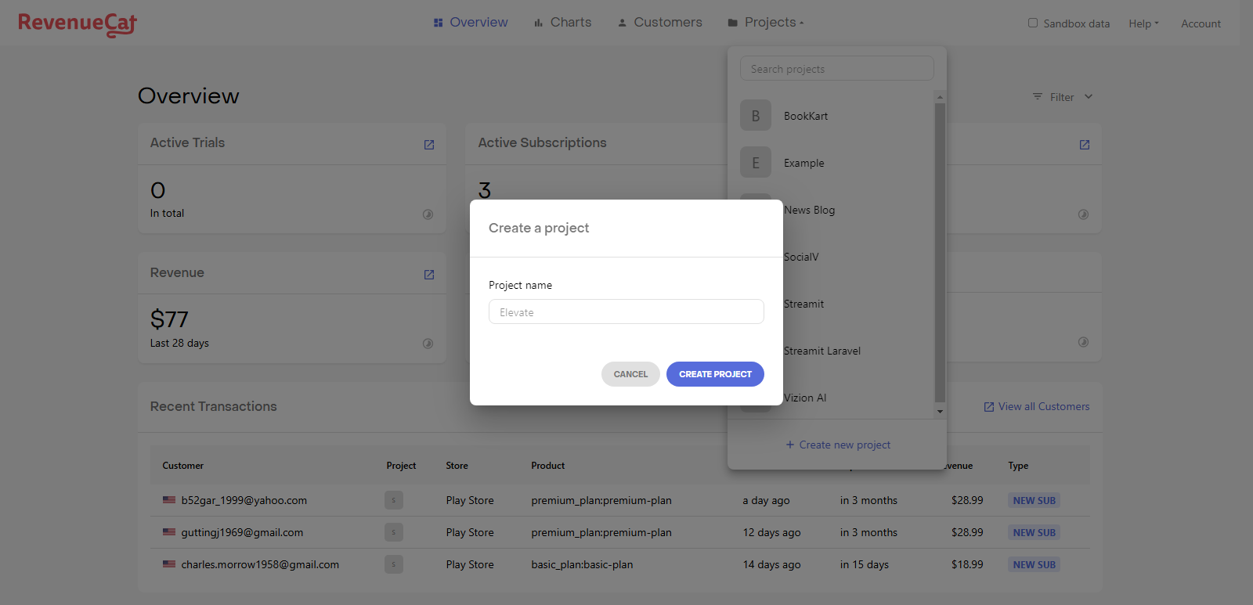
Task: Click the RevenueCat logo
Action: (78, 24)
